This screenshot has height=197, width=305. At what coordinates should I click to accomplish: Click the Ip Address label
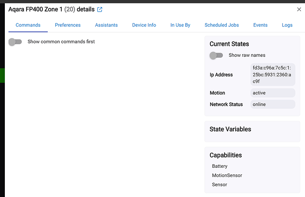221,75
